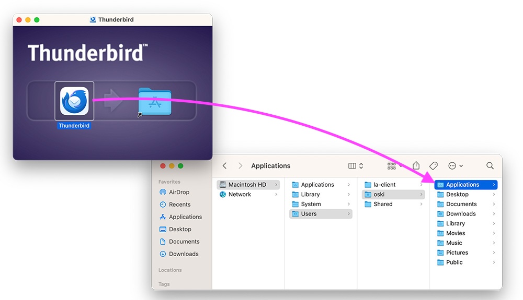The image size is (523, 300).
Task: Change Finder view mode to columns
Action: point(356,165)
